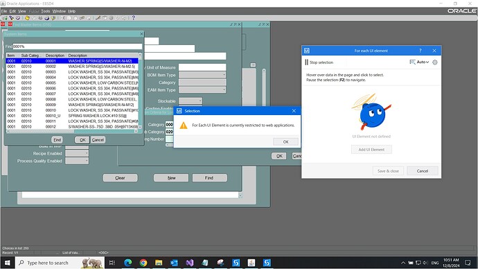Click the settings gear in For each UI element
The width and height of the screenshot is (478, 269).
[x=435, y=62]
